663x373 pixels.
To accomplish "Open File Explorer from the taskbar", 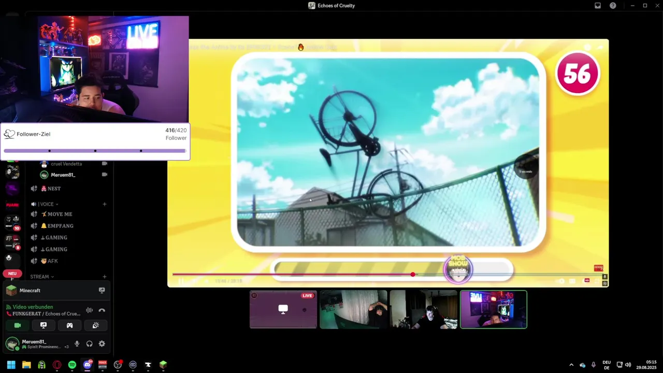I will point(26,365).
